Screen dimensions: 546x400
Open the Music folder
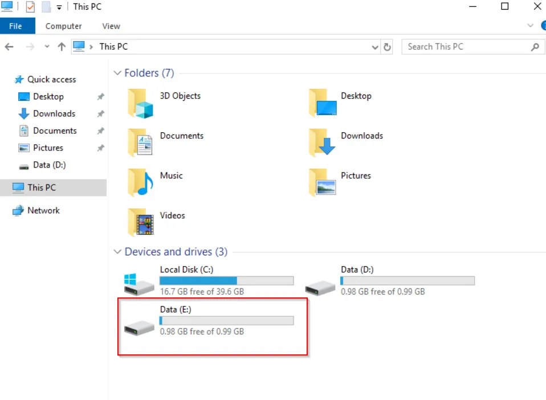(x=172, y=175)
